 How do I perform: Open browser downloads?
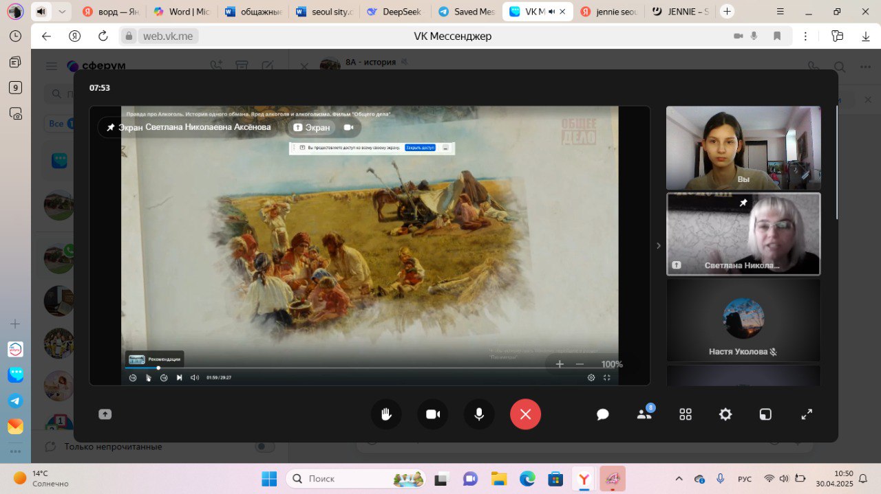(864, 36)
